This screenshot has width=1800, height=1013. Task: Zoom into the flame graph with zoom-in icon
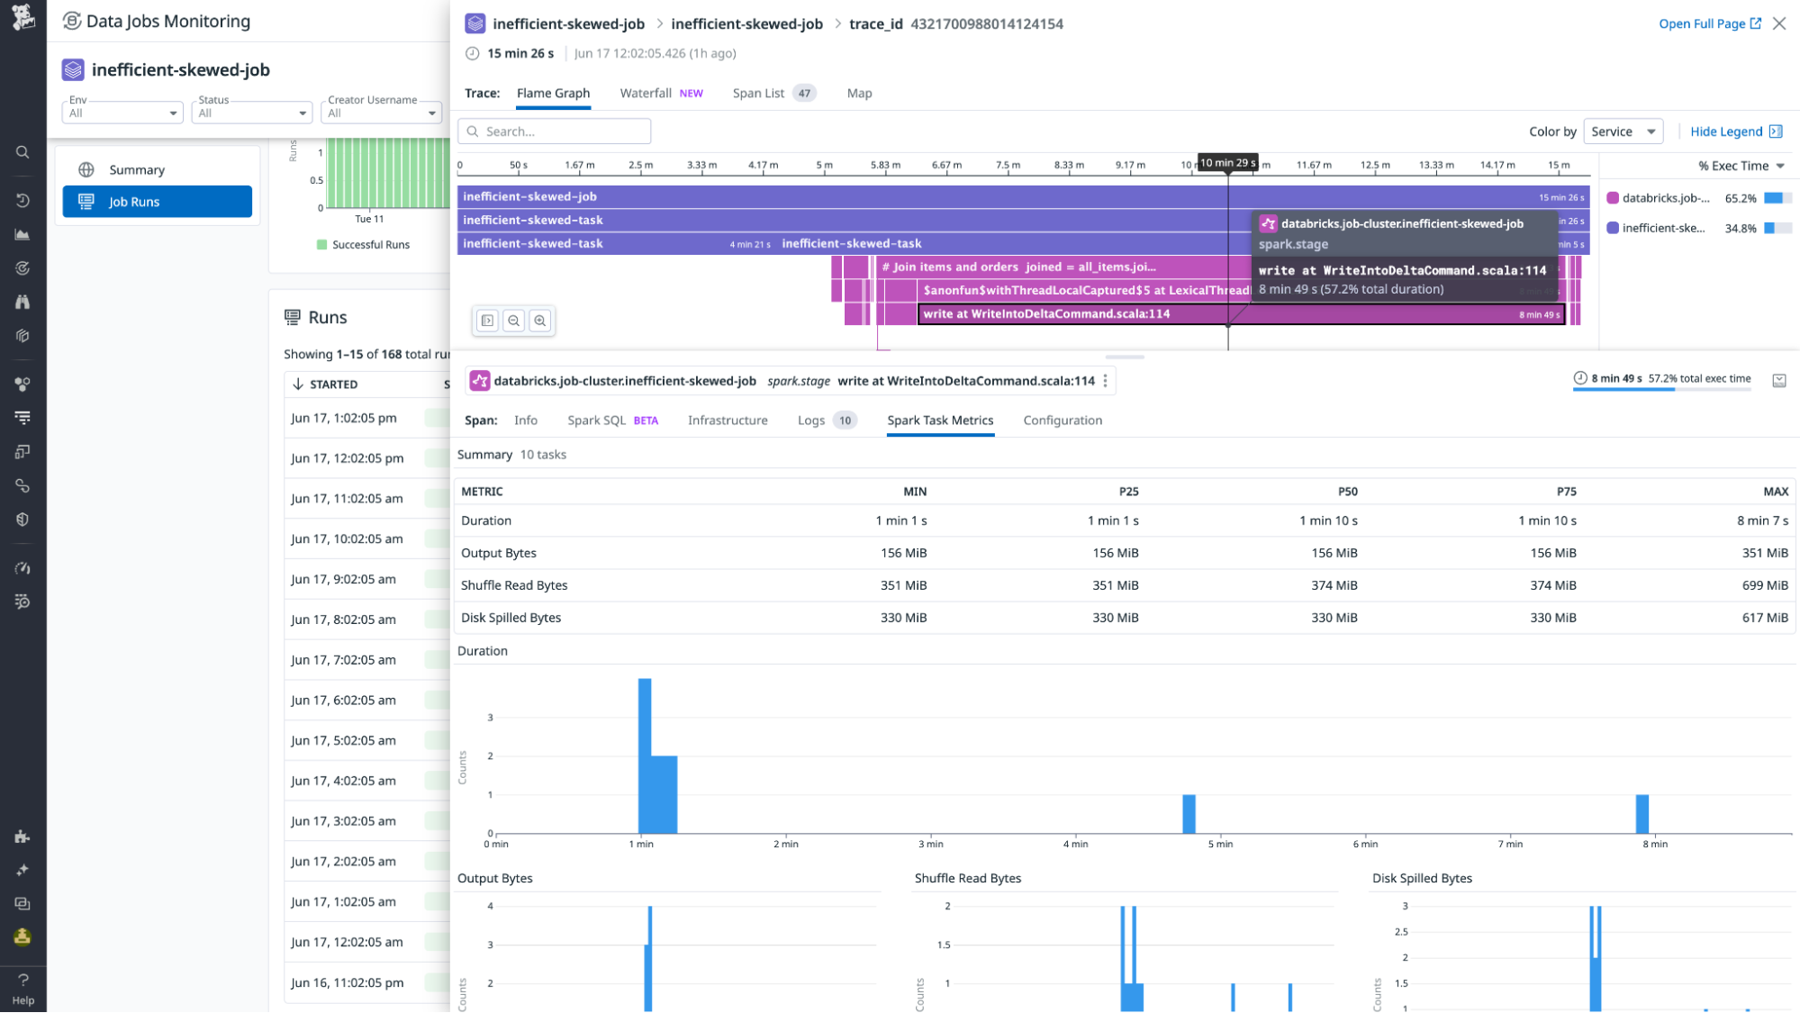tap(539, 321)
